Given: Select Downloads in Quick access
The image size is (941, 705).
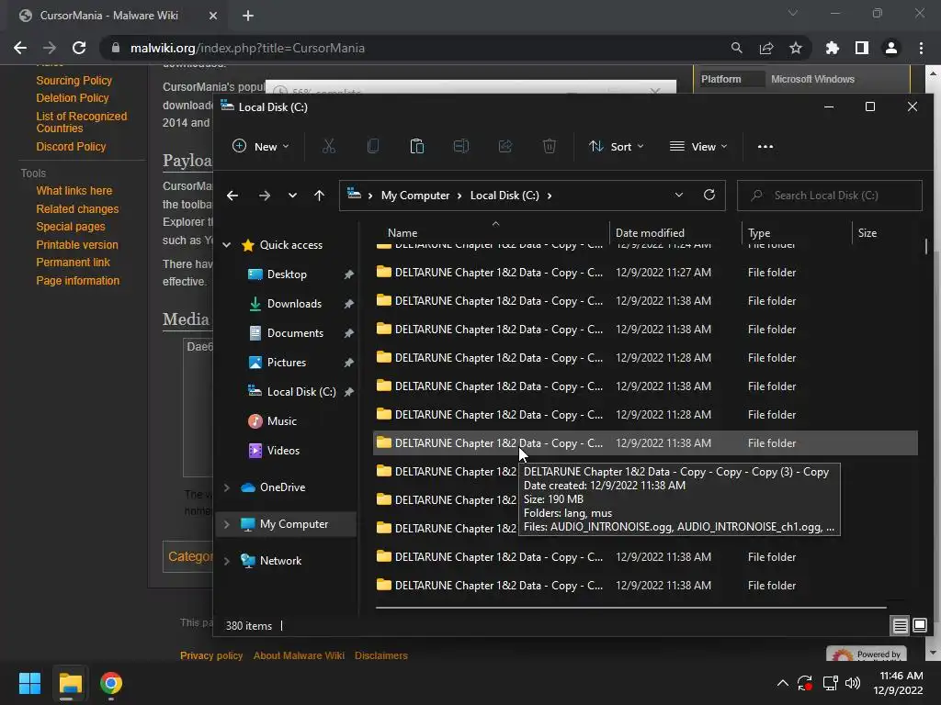Looking at the screenshot, I should coord(294,304).
